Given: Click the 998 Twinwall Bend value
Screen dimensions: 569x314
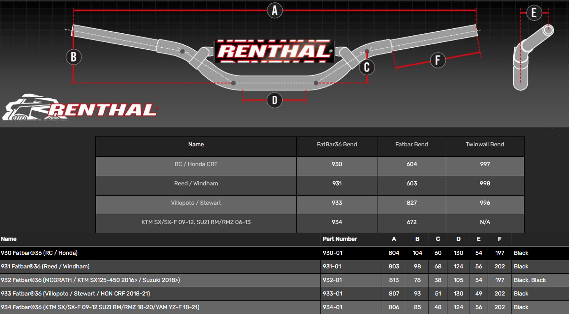Looking at the screenshot, I should point(485,183).
